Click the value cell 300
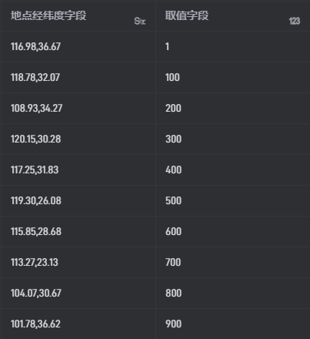 coord(233,139)
